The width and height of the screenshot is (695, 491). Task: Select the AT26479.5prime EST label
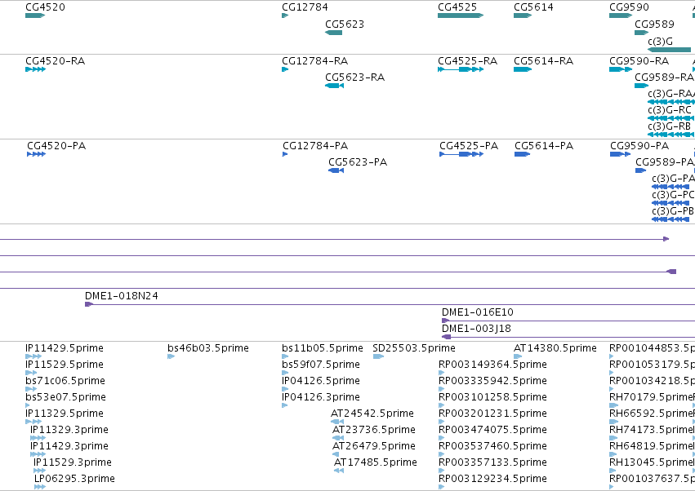pyautogui.click(x=374, y=446)
